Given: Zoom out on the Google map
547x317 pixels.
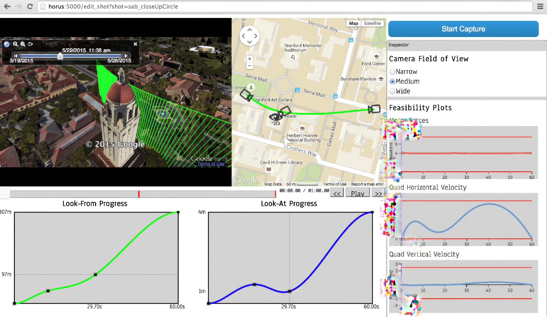Looking at the screenshot, I should [250, 66].
